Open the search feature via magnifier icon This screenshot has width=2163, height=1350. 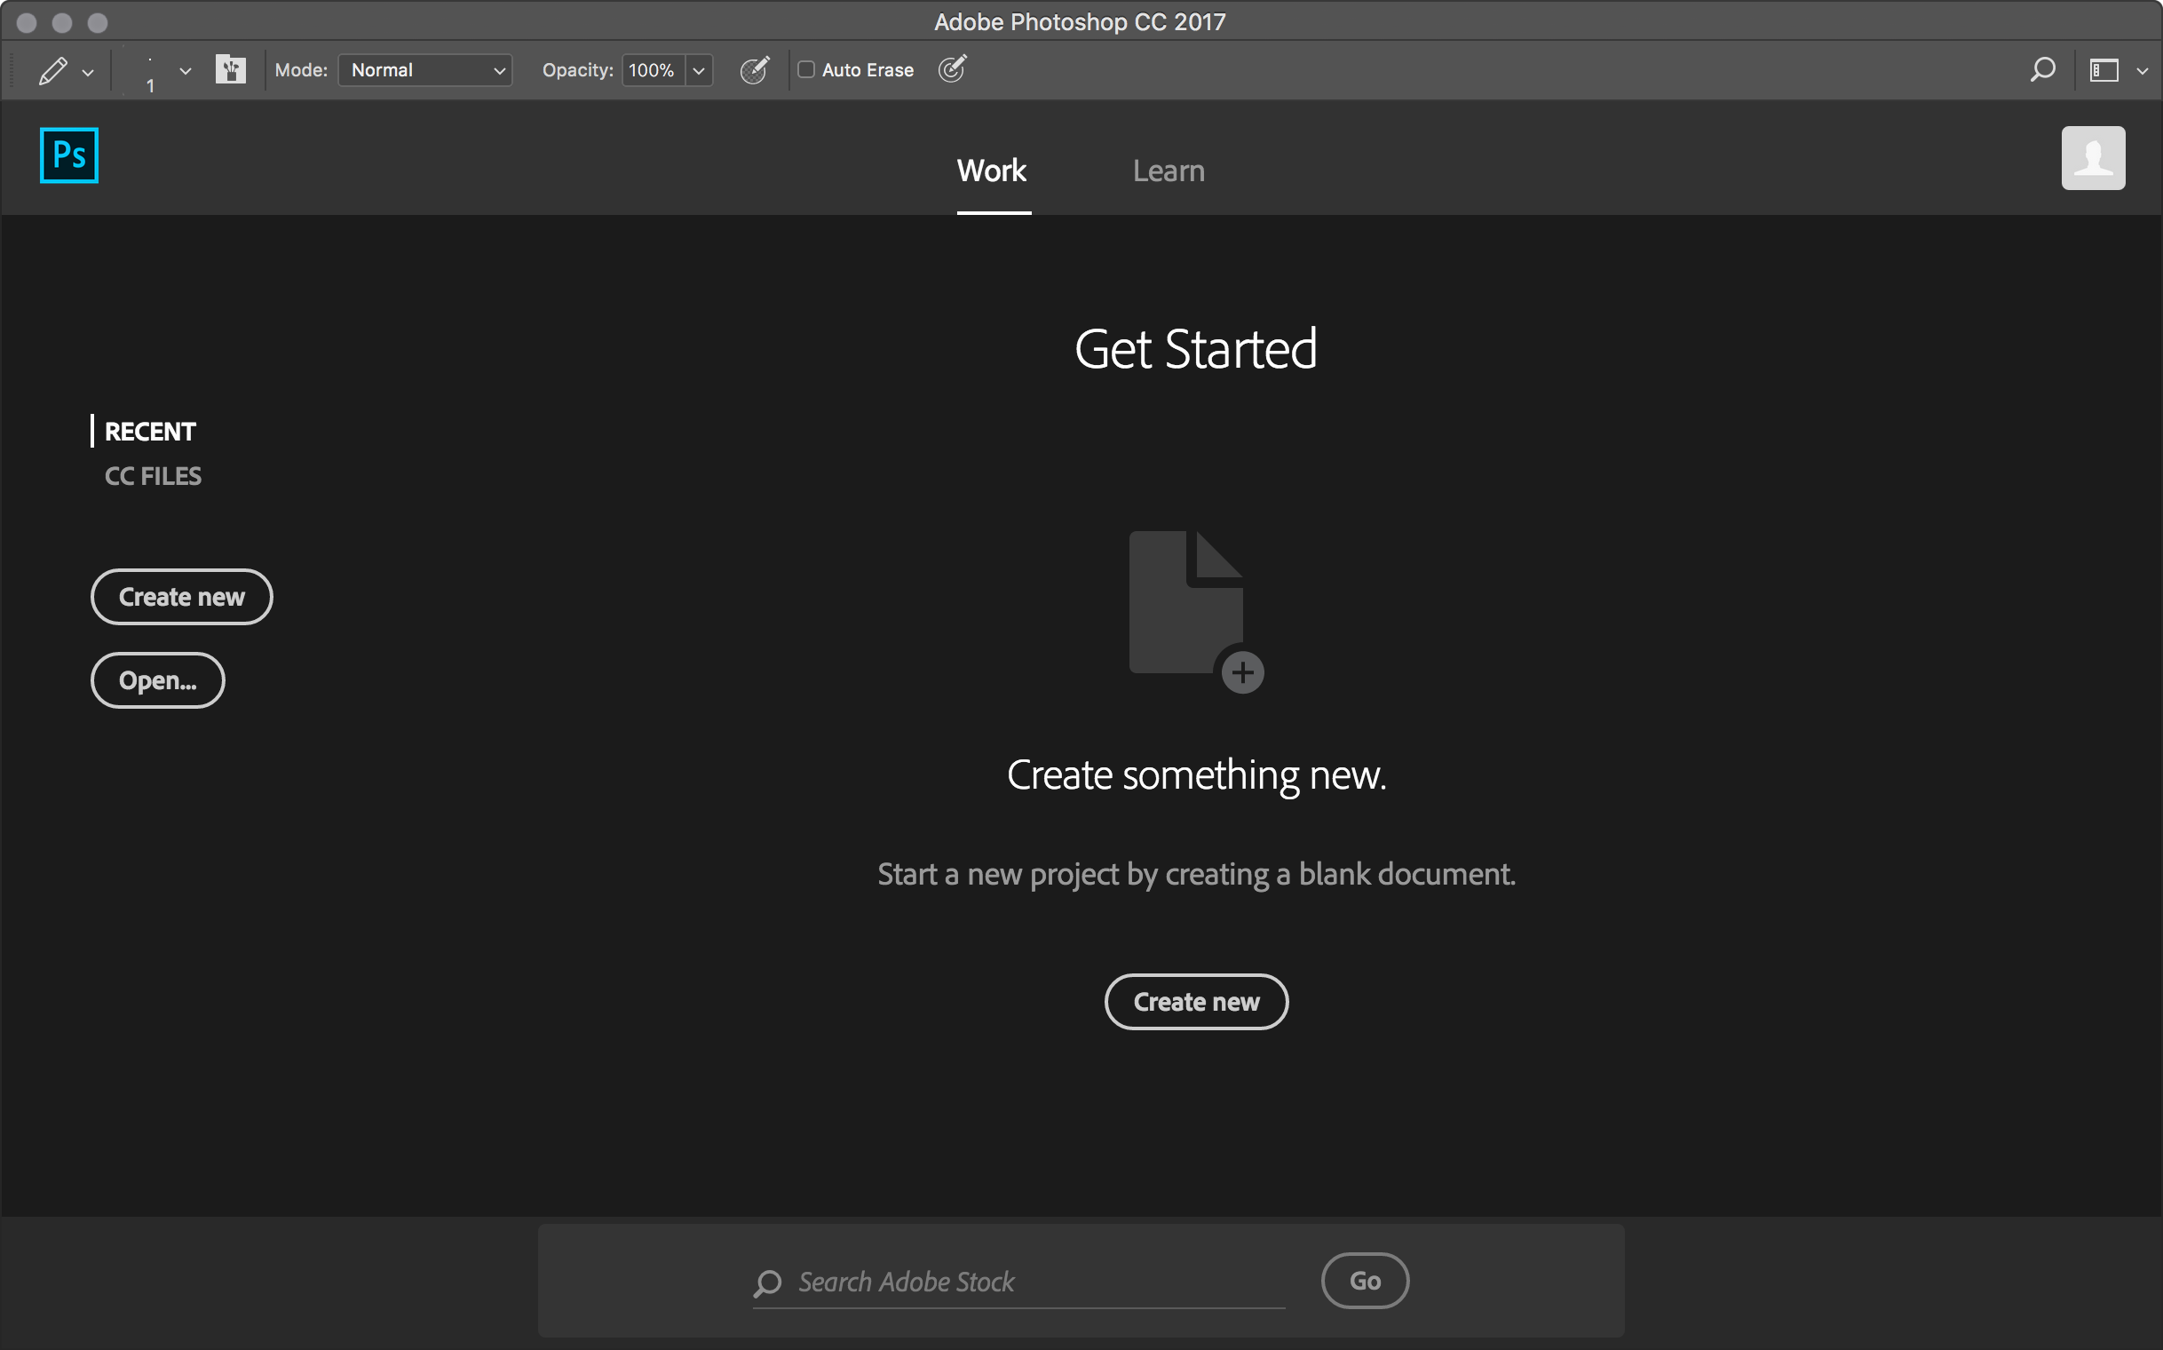pyautogui.click(x=2042, y=69)
